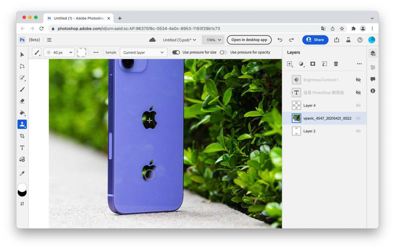
Task: Select the Paint Bucket tool
Action: 22,113
